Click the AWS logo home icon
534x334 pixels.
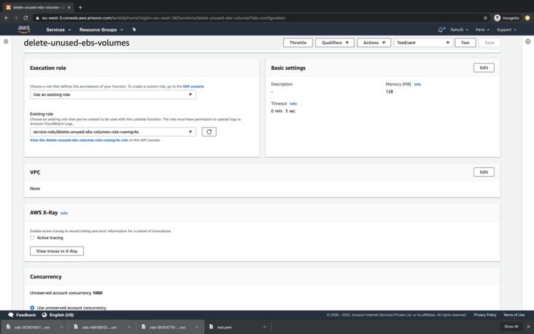24,29
